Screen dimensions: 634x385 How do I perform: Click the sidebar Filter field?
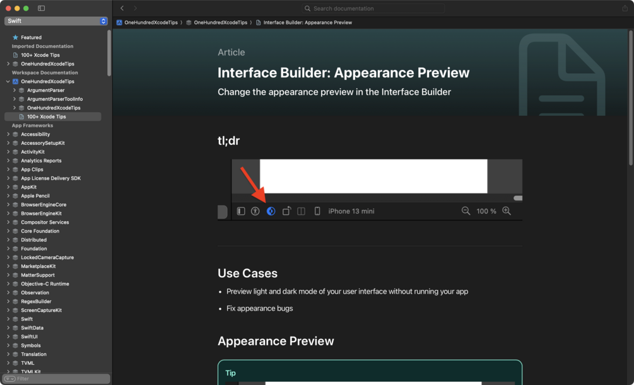(x=56, y=379)
